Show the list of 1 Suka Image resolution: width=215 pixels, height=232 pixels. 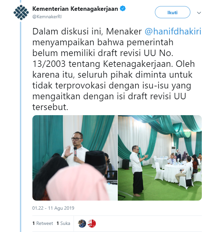click(x=63, y=223)
